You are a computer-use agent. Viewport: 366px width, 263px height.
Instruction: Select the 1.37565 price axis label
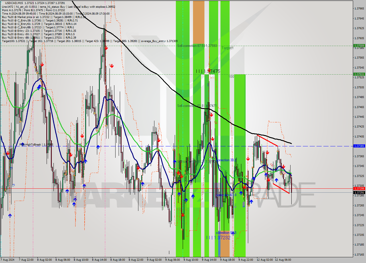pos(359,58)
